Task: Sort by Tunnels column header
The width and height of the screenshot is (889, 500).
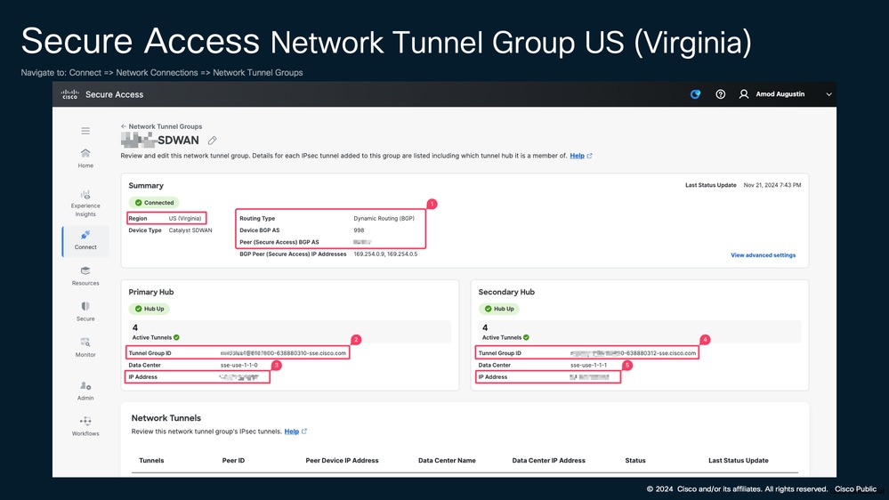Action: [151, 460]
